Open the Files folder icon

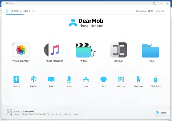[x=150, y=51]
